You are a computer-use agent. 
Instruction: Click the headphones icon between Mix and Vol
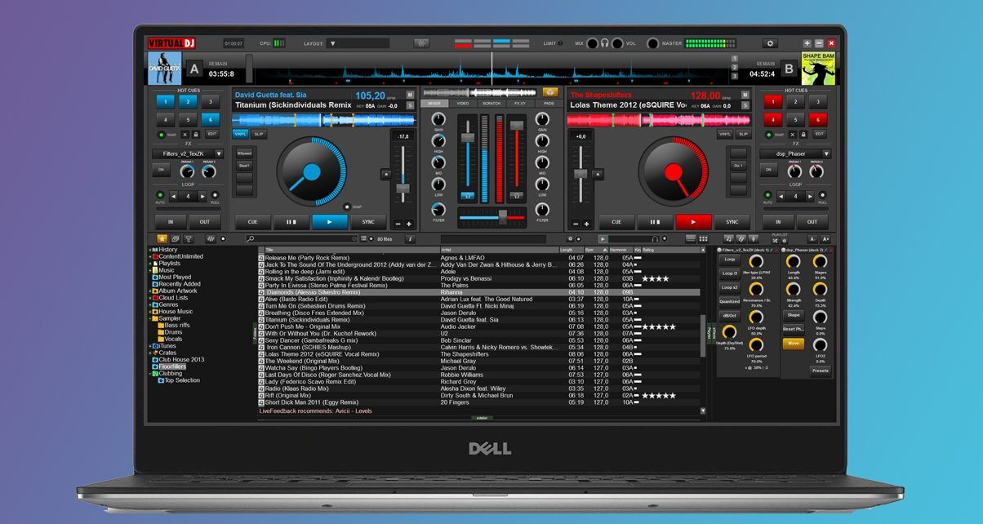click(604, 43)
